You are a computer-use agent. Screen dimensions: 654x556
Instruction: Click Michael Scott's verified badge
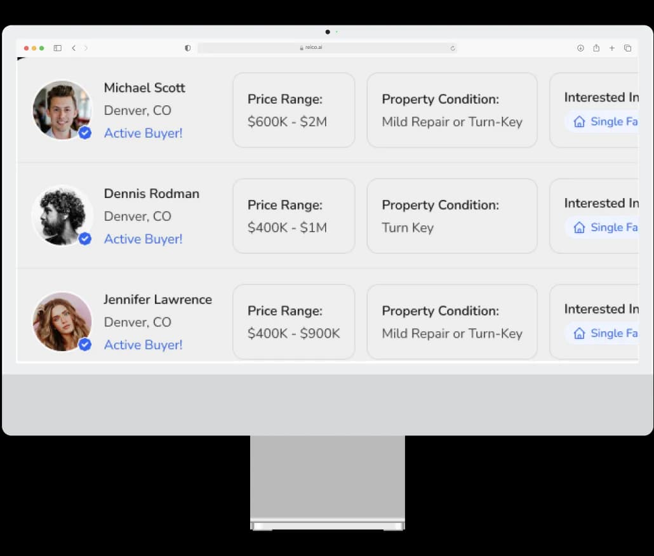(85, 133)
